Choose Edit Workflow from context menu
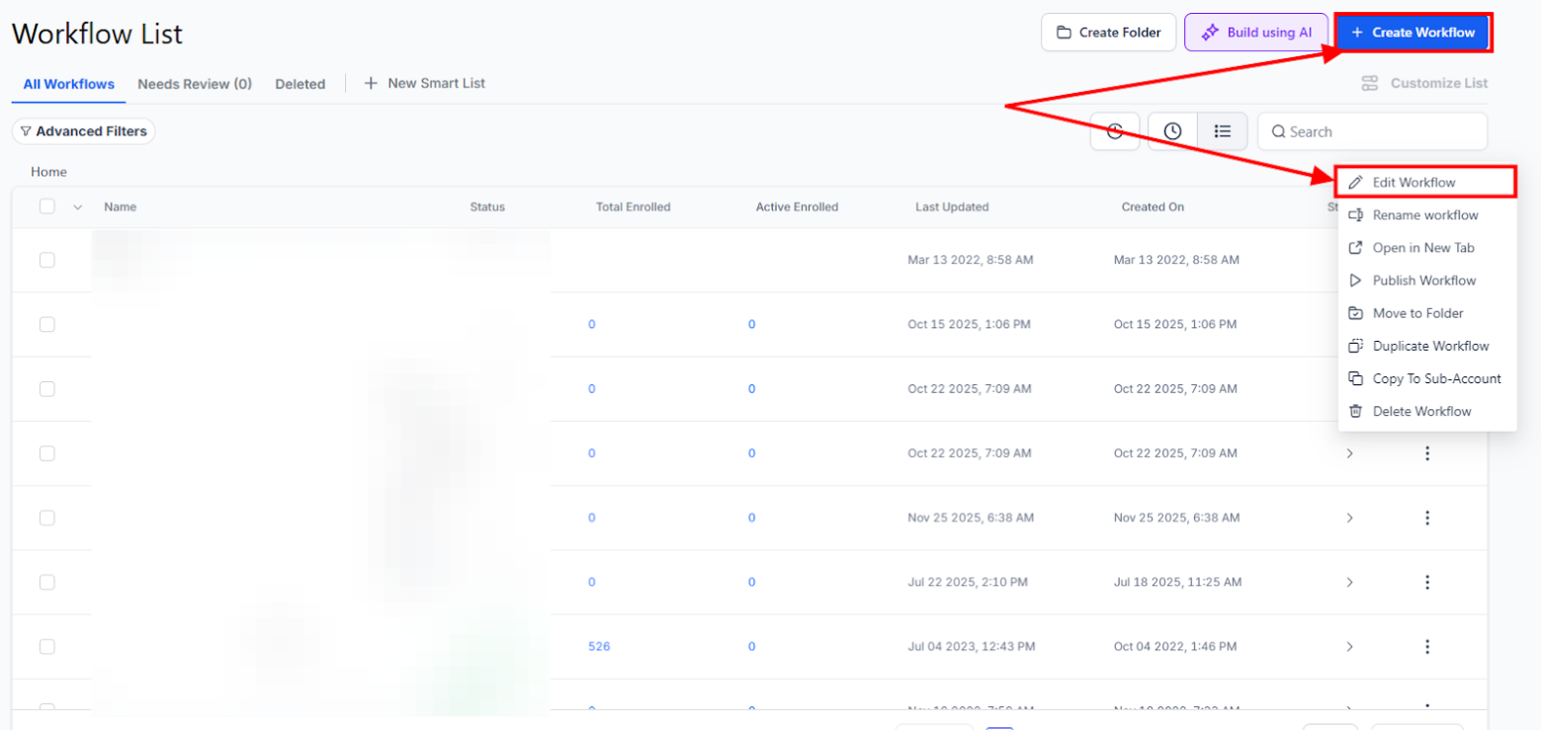The width and height of the screenshot is (1541, 730). (1413, 182)
